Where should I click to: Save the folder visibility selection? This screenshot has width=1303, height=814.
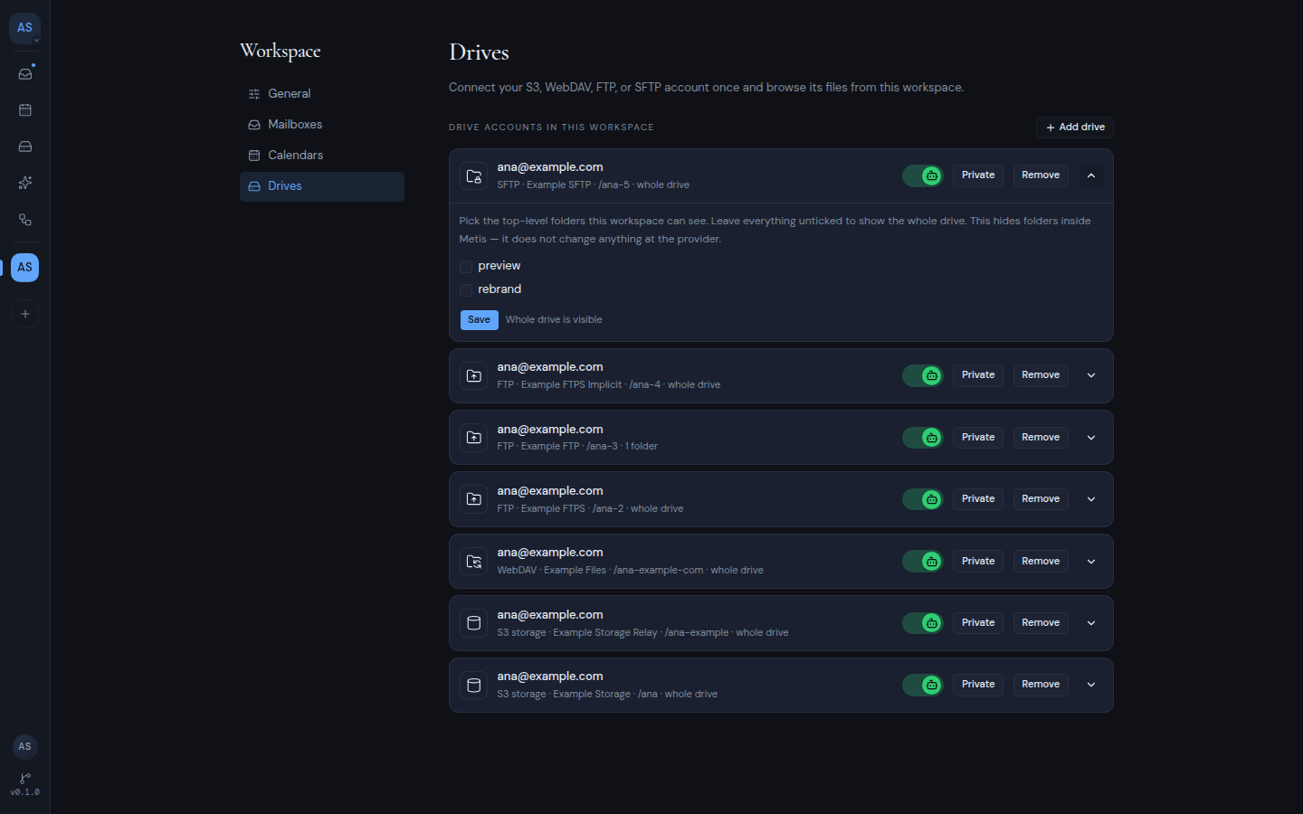pos(480,320)
